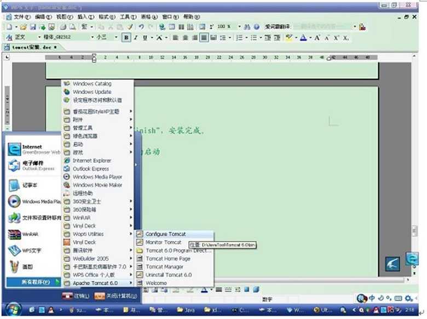
Task: Click the Numbered list icon
Action: pos(239,38)
